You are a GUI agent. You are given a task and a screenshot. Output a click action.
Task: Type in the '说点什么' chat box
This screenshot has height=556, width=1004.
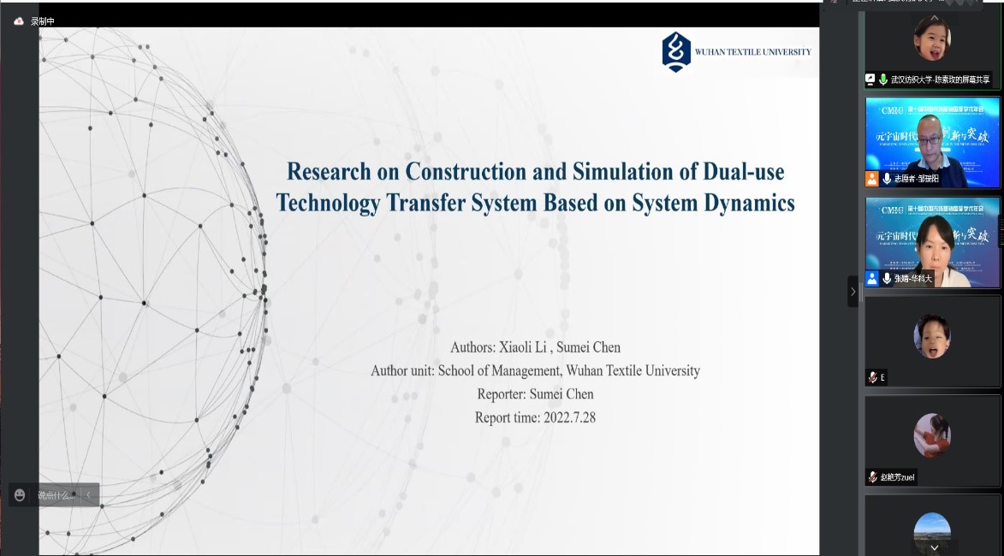pyautogui.click(x=56, y=495)
